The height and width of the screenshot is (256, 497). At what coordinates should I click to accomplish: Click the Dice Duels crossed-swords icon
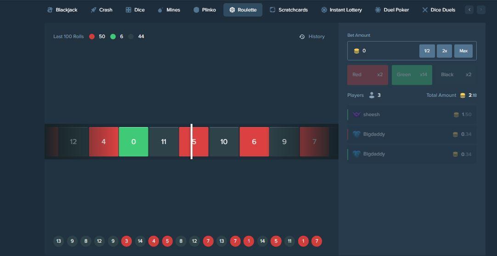(425, 10)
